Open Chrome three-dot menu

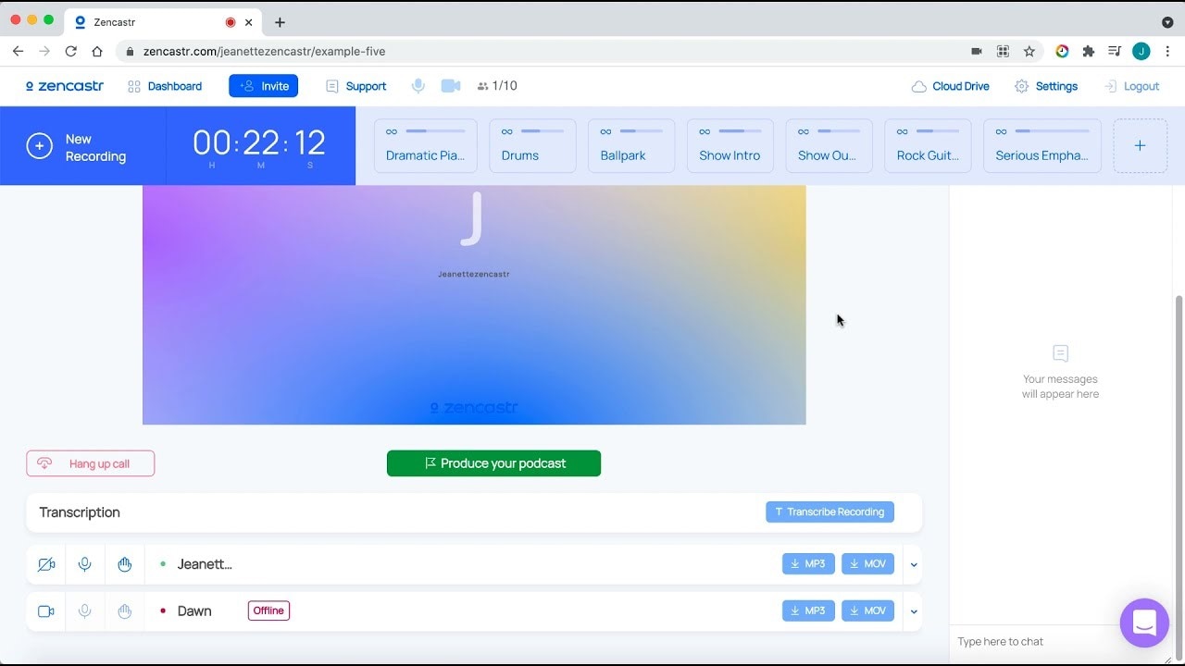coord(1168,52)
